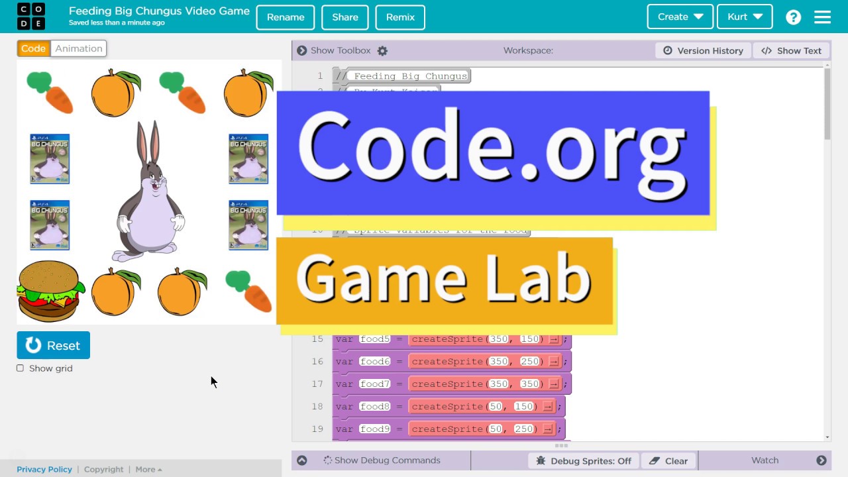Enable the Show grid checkbox
848x477 pixels.
(x=20, y=368)
